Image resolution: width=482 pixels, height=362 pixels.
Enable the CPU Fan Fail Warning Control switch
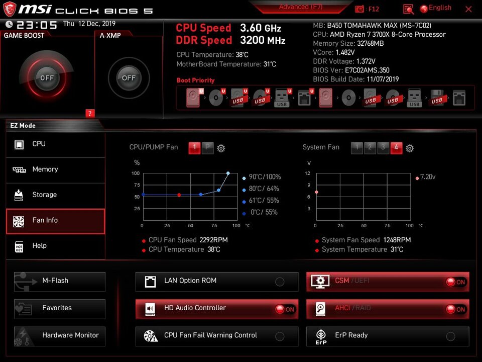[280, 336]
